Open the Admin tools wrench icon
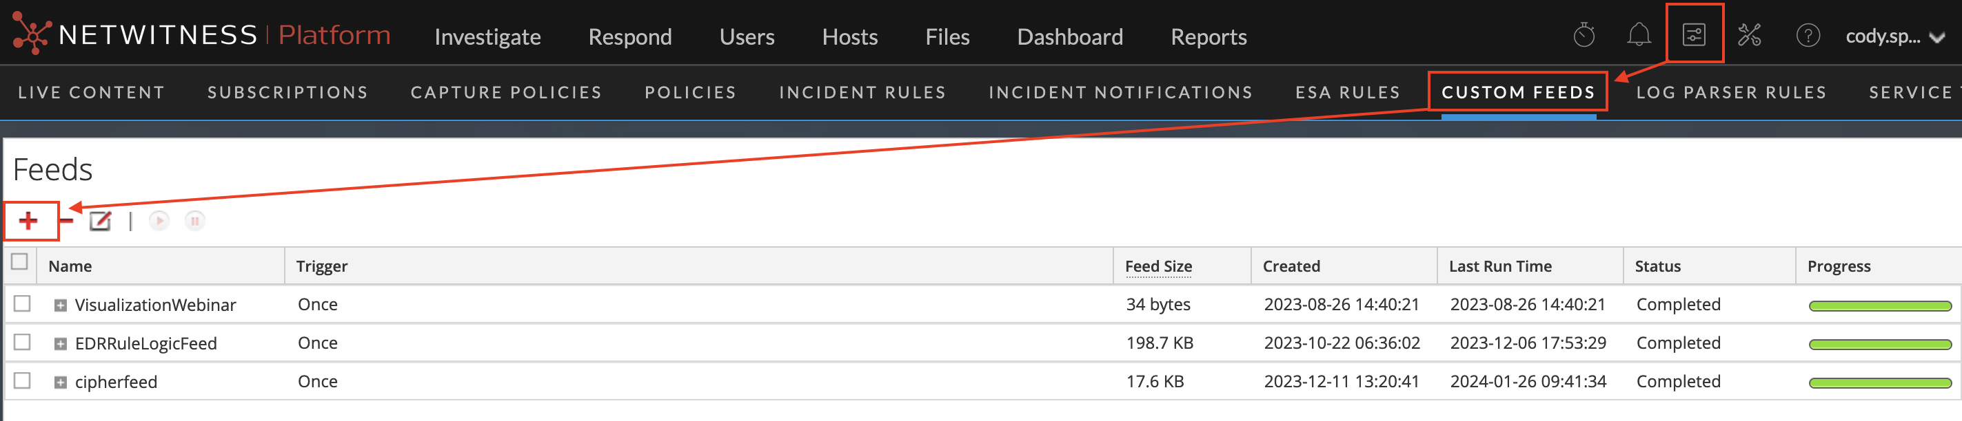 (1750, 35)
